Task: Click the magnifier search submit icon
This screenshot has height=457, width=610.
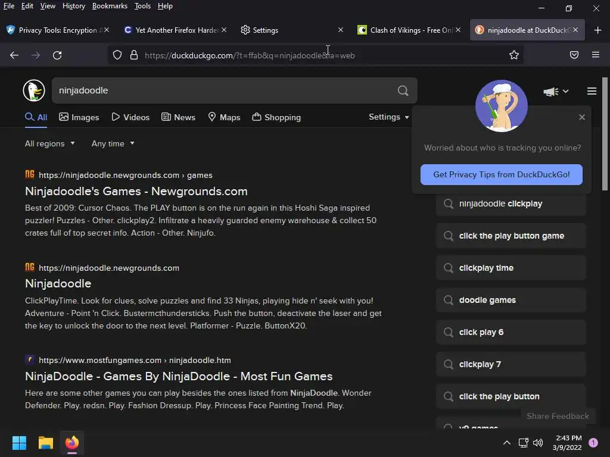Action: [x=403, y=90]
